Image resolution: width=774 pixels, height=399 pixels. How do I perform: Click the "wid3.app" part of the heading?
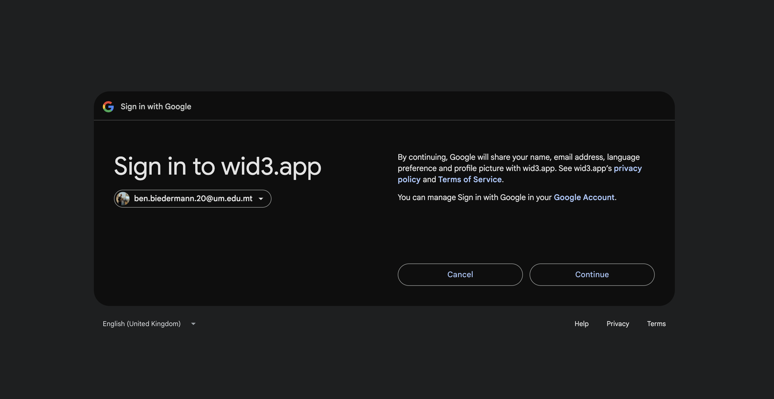pos(271,166)
